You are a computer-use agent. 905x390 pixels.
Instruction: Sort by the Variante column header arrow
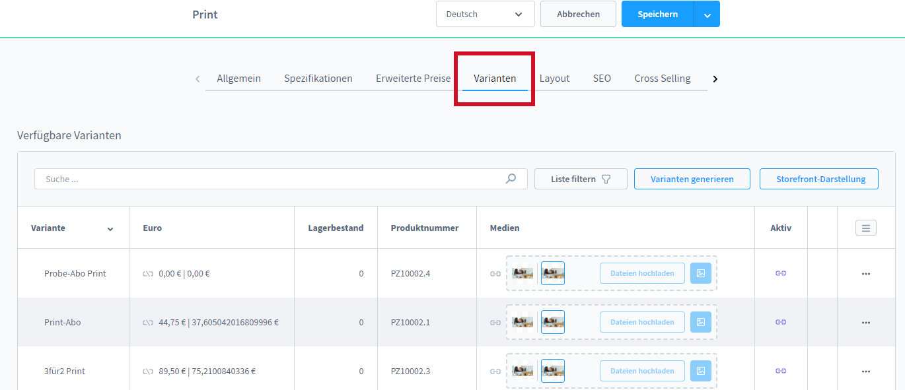[110, 229]
